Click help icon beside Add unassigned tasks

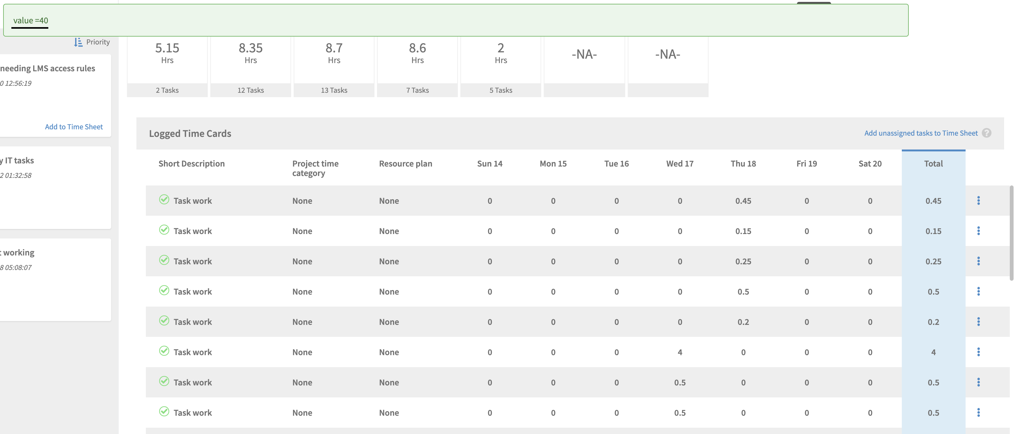point(986,133)
